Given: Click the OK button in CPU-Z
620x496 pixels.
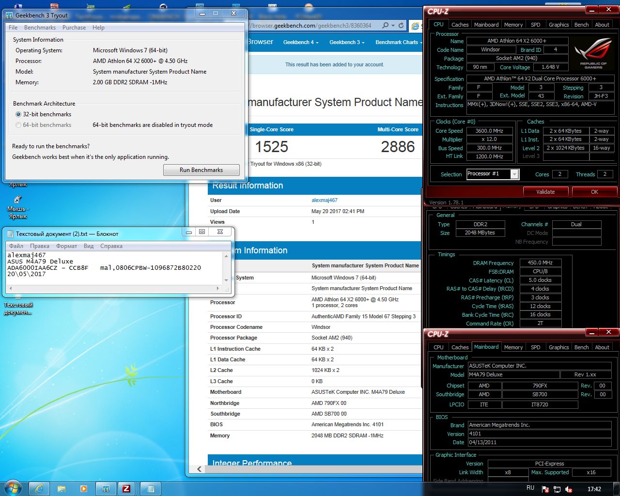Looking at the screenshot, I should 594,192.
